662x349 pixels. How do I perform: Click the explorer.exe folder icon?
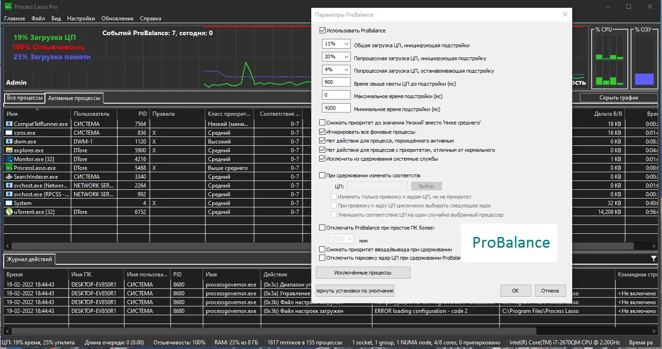tap(9, 150)
